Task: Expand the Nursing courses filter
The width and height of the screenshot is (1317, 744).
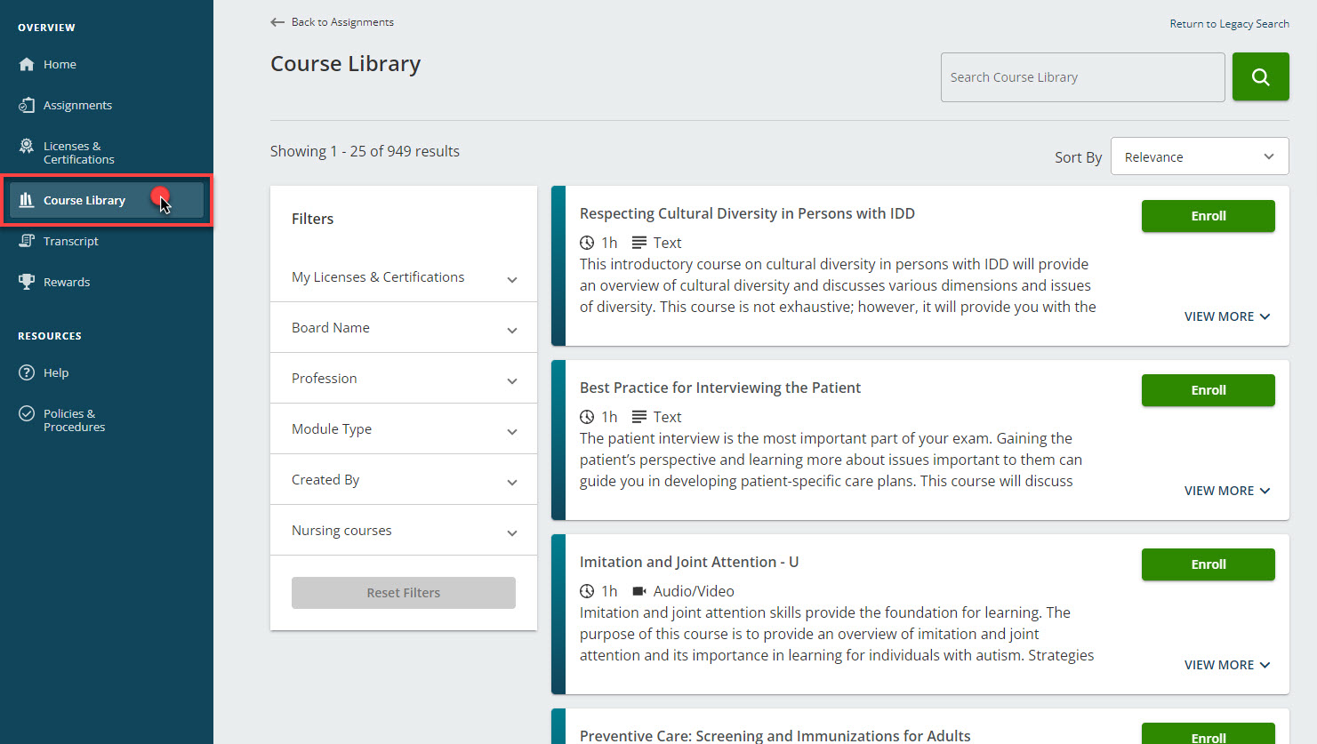Action: pyautogui.click(x=402, y=530)
